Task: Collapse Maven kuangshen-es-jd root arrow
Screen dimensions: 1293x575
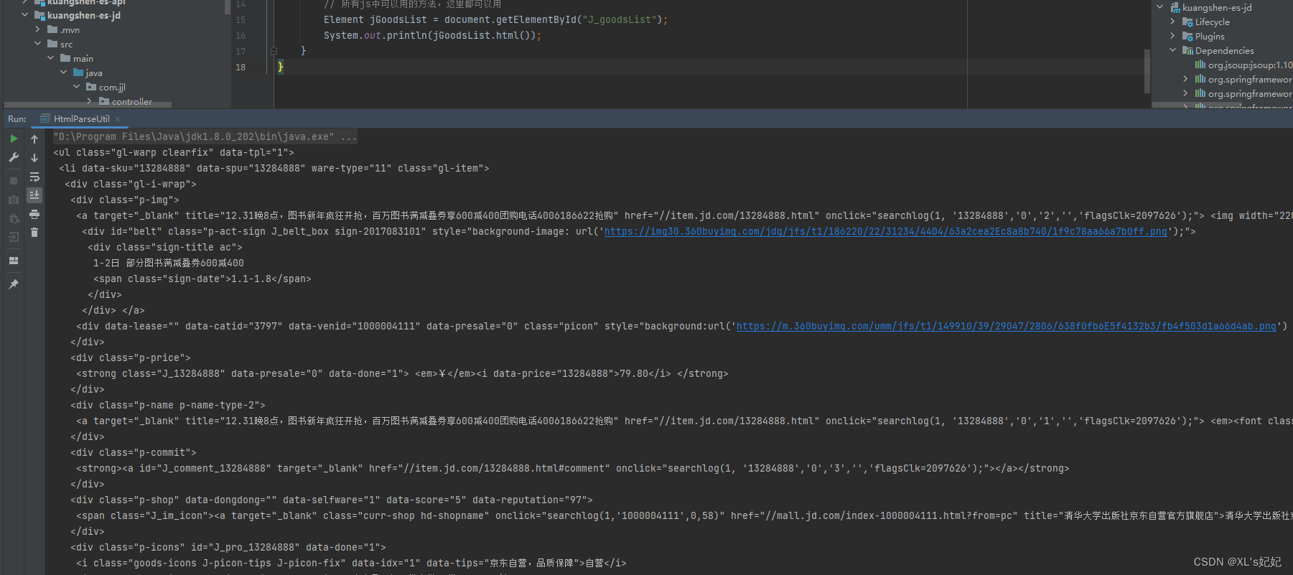Action: coord(1160,7)
